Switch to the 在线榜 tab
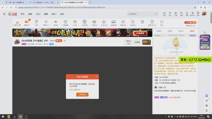The width and height of the screenshot is (212, 119). (x=159, y=31)
